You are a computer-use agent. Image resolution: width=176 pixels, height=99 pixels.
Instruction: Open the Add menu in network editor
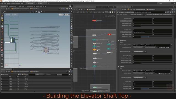click(78, 12)
